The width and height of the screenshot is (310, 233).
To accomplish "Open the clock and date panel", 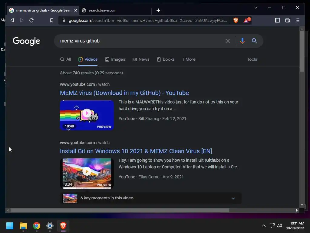I will (x=295, y=226).
